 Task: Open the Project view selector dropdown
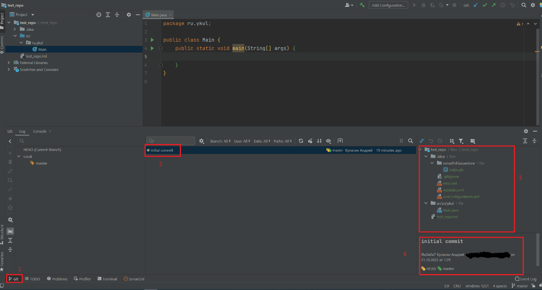pyautogui.click(x=22, y=14)
